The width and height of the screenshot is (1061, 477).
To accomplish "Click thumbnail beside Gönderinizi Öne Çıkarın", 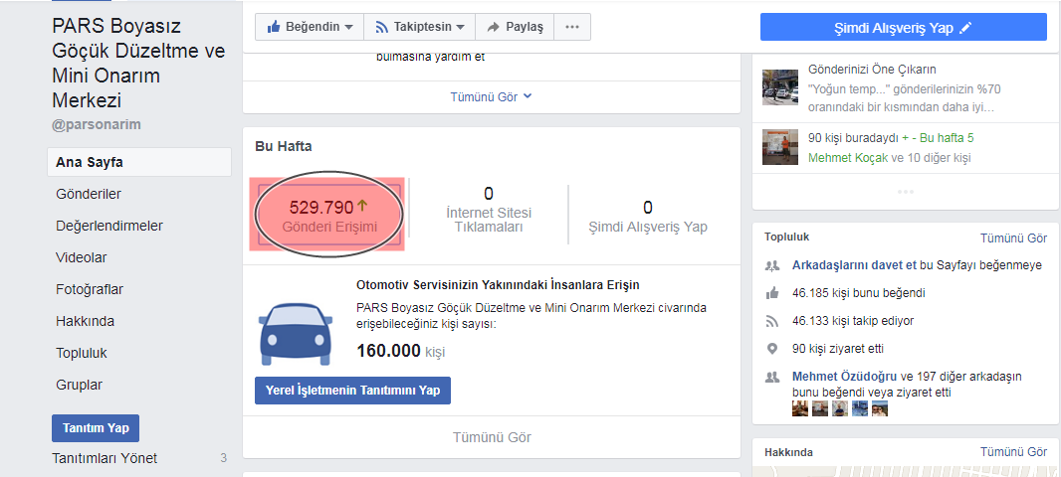I will point(779,85).
